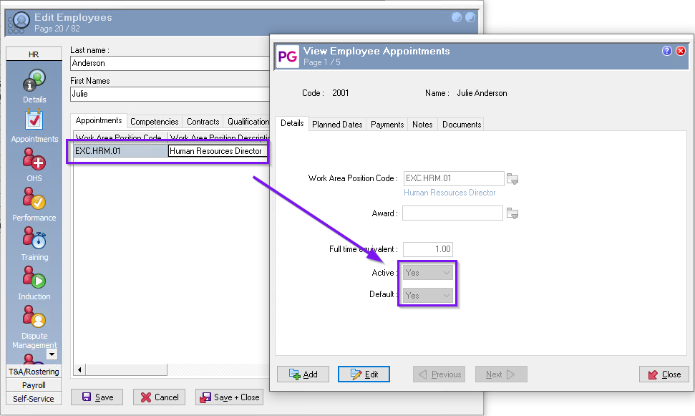Open the help icon in Appointments dialog
Viewport: 695px width, 416px height.
pyautogui.click(x=667, y=51)
